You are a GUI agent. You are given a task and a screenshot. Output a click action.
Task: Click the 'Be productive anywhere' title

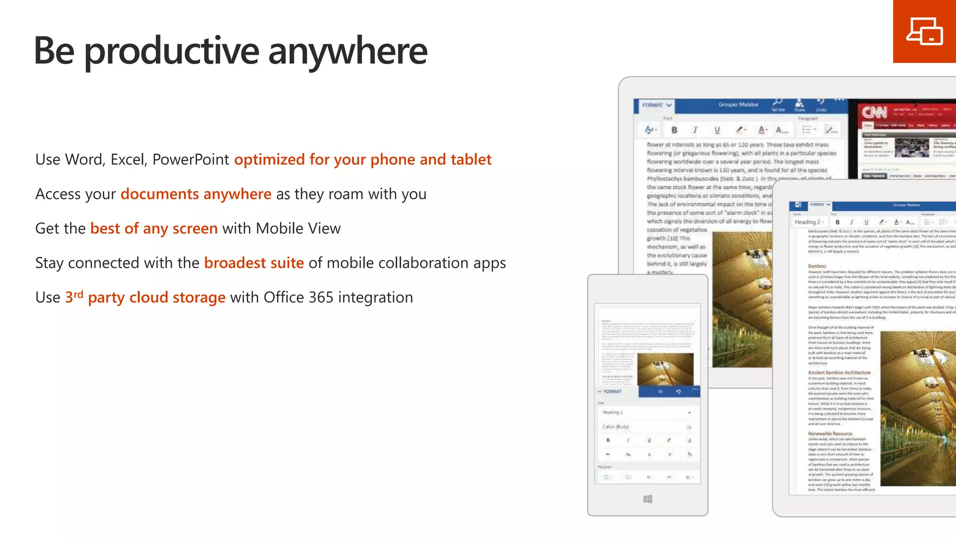(231, 50)
